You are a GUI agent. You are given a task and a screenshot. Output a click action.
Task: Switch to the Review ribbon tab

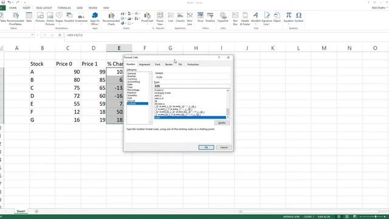coord(93,8)
